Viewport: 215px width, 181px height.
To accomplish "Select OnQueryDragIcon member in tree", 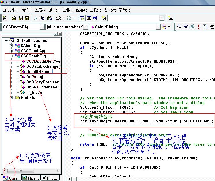I will tap(43, 82).
